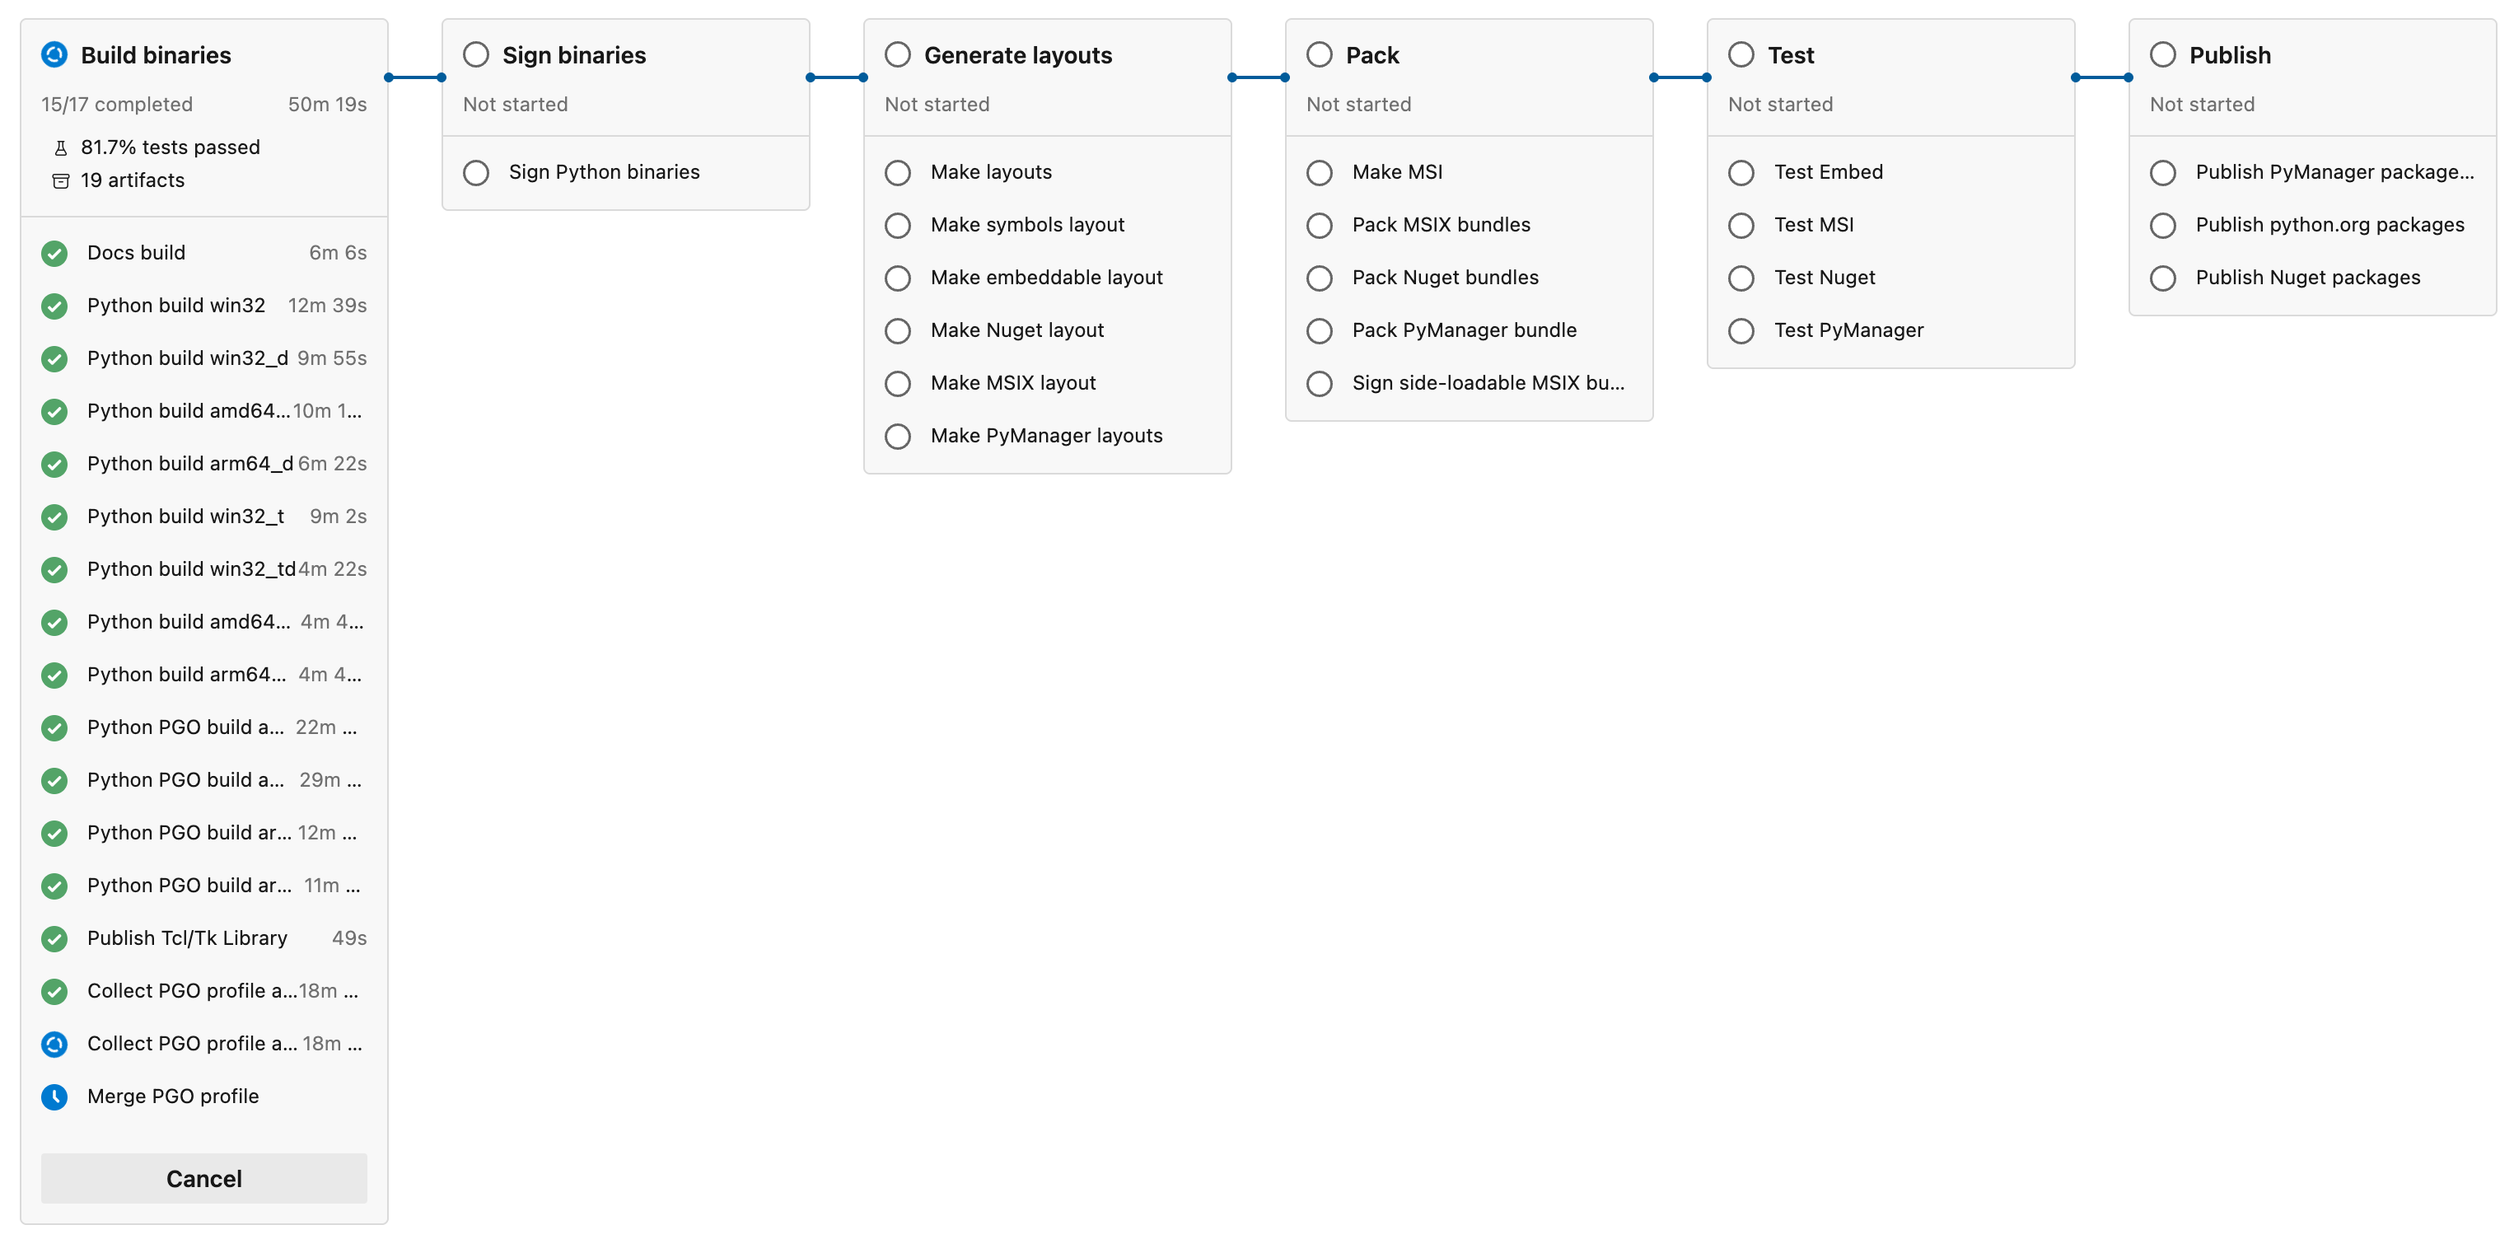Select the Publish python.org packages job
This screenshot has width=2514, height=1239.
pos(2329,225)
